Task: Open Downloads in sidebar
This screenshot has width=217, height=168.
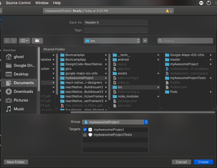Action: [x=19, y=92]
